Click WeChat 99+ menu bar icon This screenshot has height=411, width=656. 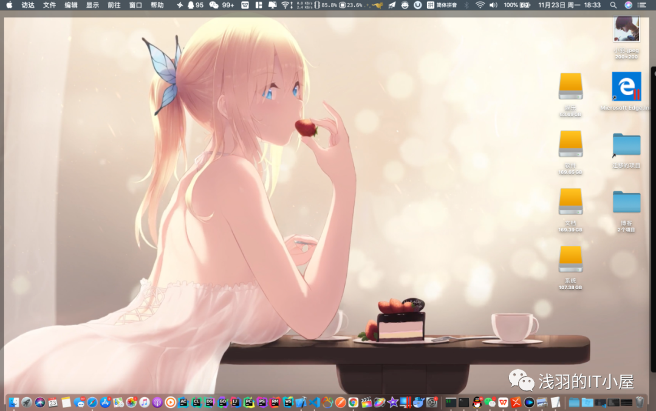[x=222, y=5]
